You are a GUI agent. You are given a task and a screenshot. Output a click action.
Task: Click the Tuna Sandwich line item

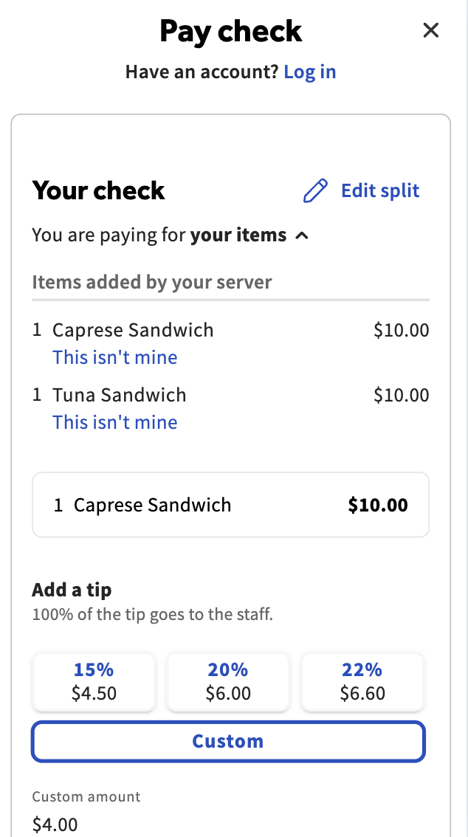(120, 395)
